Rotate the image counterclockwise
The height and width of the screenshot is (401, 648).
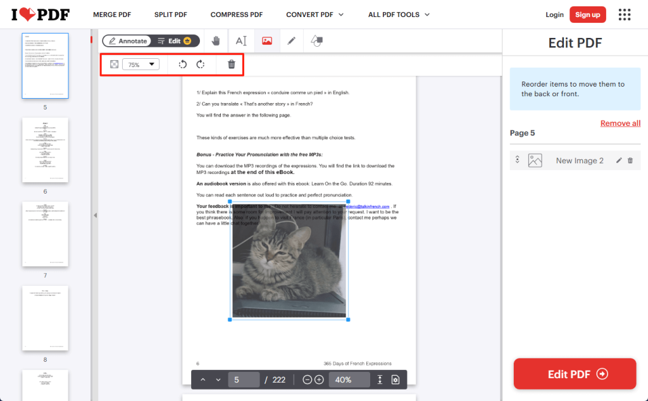[182, 65]
